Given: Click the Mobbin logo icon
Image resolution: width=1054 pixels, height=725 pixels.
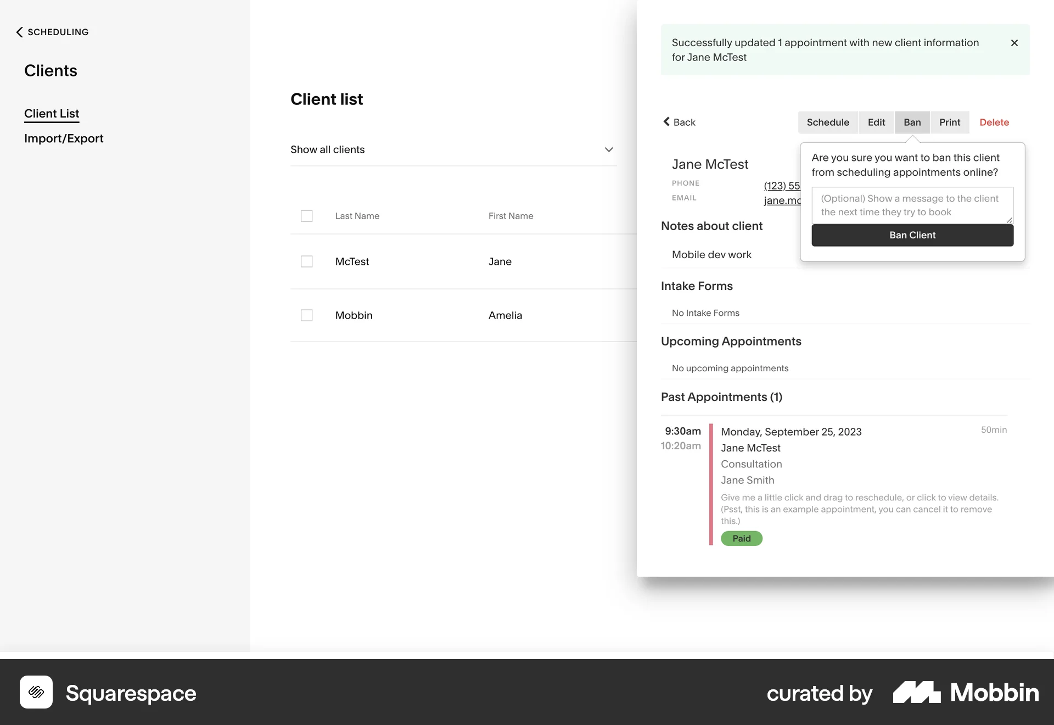Looking at the screenshot, I should click(x=917, y=693).
